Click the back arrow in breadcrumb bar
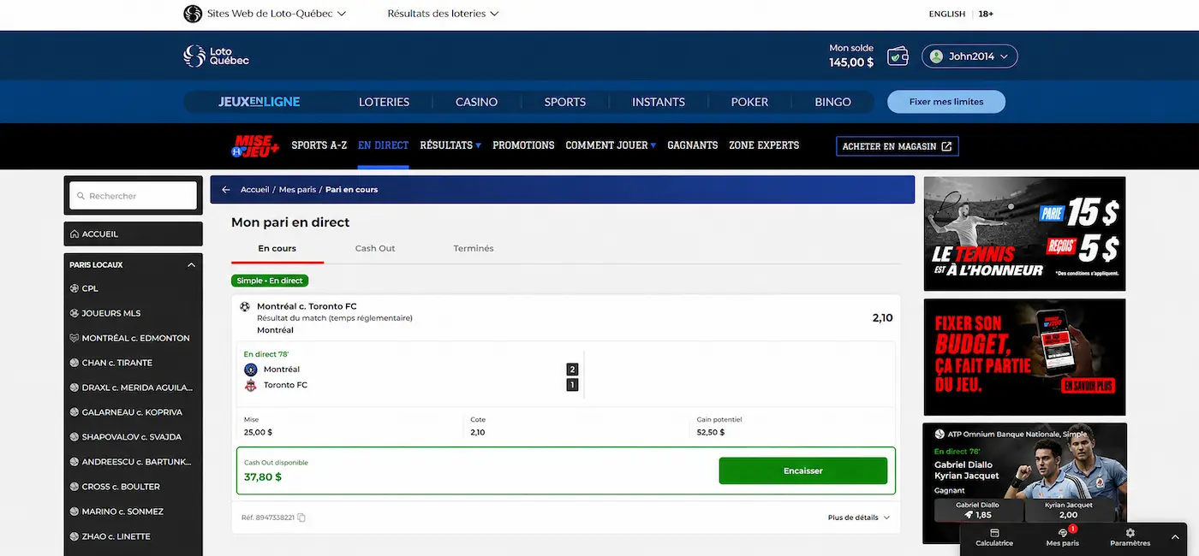This screenshot has width=1199, height=556. [226, 190]
